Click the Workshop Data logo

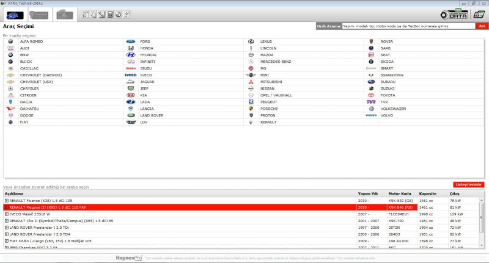tap(454, 14)
